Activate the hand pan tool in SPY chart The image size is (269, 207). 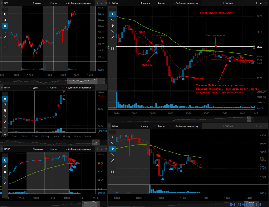(5, 26)
